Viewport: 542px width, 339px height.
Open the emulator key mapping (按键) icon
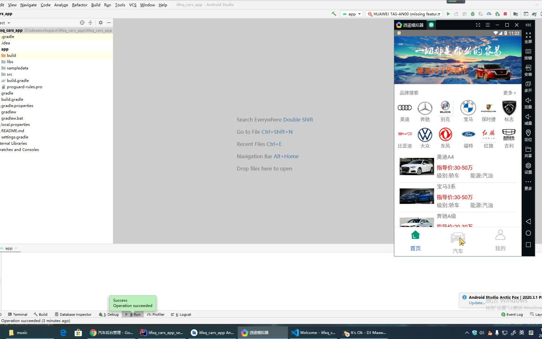[x=528, y=54]
